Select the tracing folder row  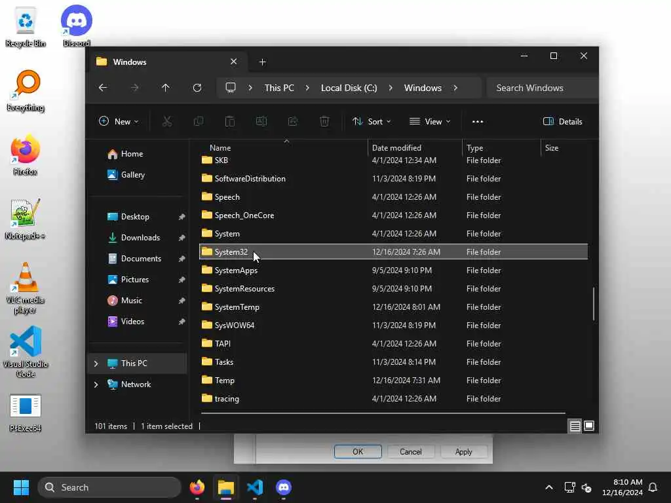coord(393,399)
